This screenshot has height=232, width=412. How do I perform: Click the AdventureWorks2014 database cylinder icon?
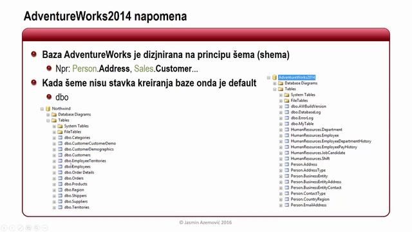(x=275, y=77)
